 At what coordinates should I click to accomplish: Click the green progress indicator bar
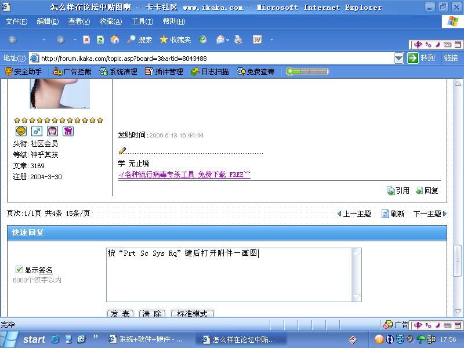coord(307,71)
